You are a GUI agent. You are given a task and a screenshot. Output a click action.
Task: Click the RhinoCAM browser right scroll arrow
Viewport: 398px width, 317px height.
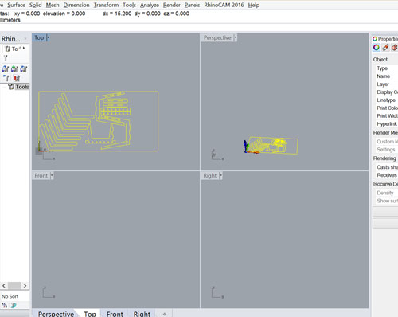click(x=25, y=286)
